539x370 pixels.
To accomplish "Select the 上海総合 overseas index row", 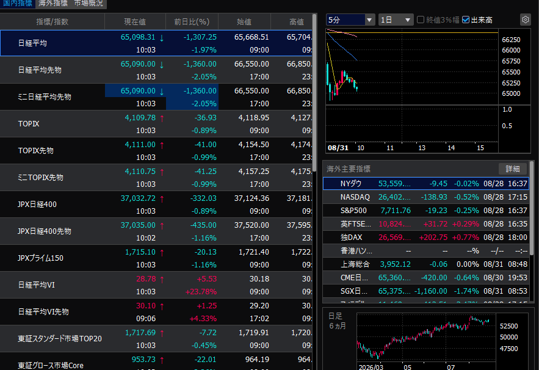I will click(426, 264).
